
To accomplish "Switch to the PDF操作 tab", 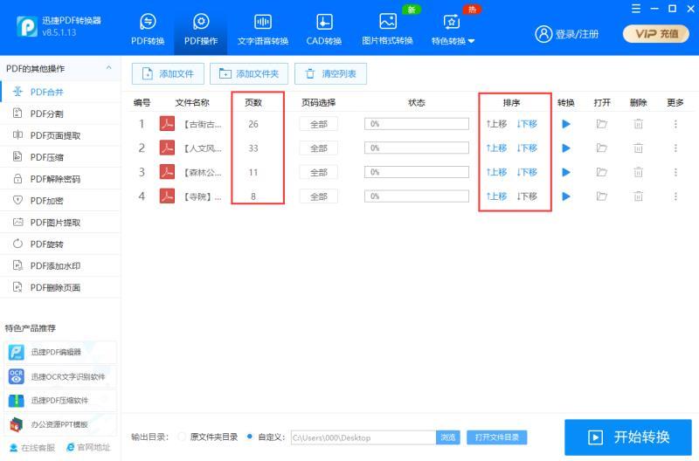I will point(201,30).
